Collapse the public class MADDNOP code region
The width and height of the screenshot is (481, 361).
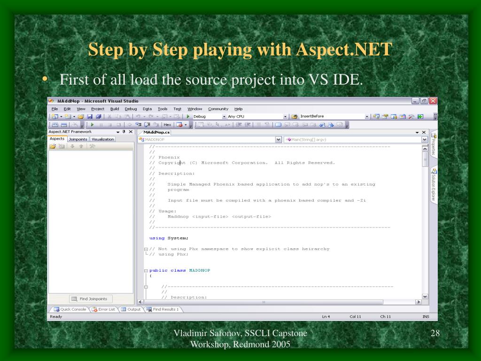pos(146,271)
